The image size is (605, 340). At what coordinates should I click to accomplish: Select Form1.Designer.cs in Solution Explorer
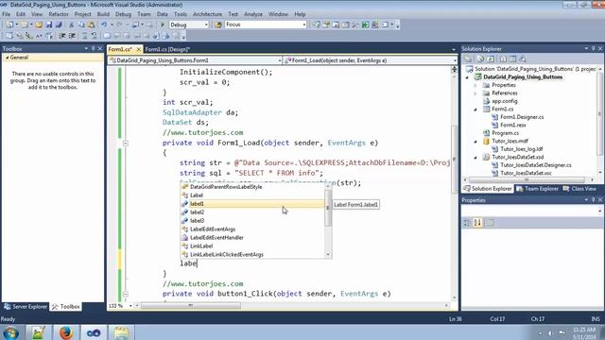tap(522, 117)
